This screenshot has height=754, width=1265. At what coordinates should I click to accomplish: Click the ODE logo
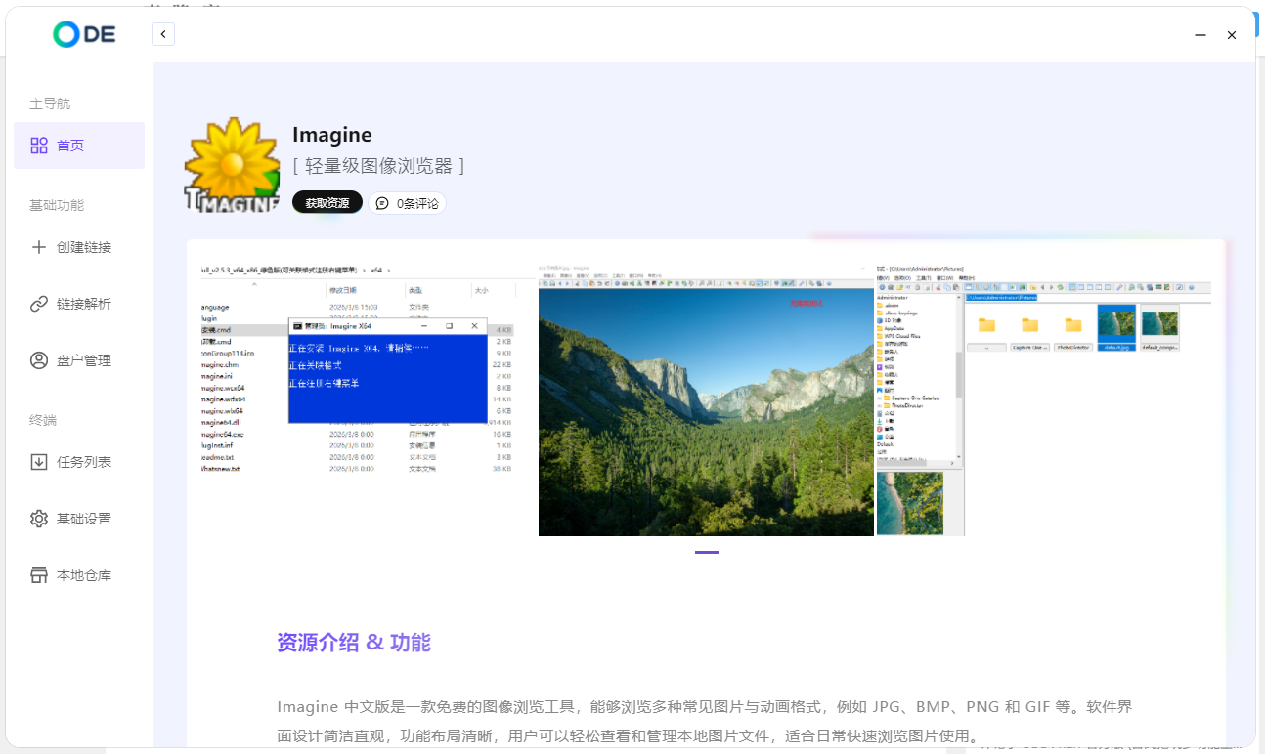pyautogui.click(x=85, y=34)
